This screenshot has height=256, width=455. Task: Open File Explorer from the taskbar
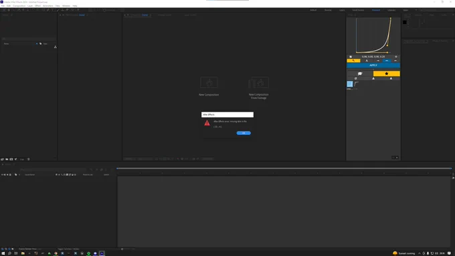tap(23, 253)
